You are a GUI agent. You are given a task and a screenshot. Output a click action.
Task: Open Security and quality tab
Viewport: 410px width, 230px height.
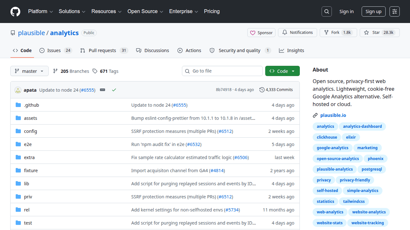point(240,50)
